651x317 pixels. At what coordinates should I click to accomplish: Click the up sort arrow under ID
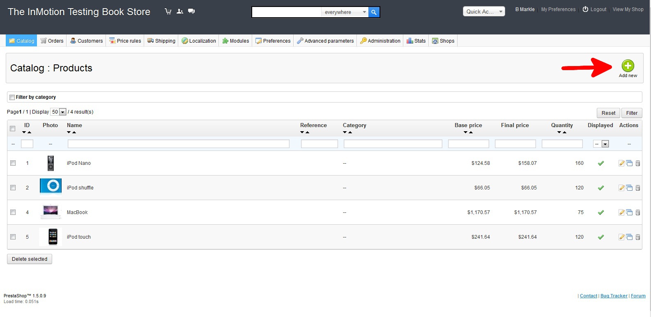[29, 132]
